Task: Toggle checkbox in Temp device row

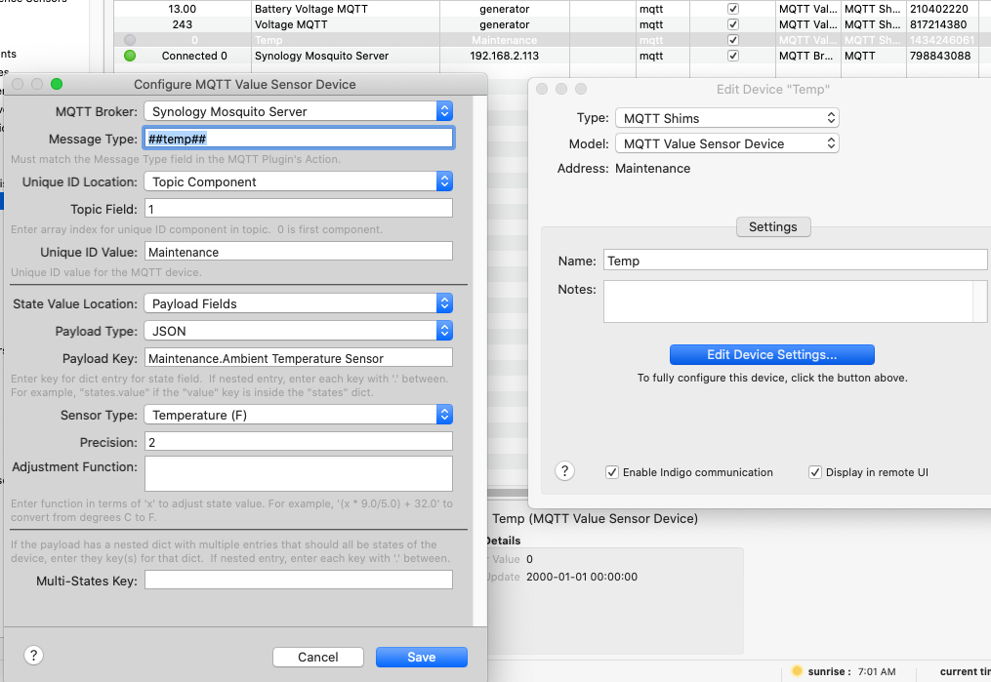Action: pyautogui.click(x=733, y=40)
